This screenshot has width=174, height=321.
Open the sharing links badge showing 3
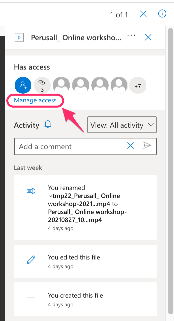point(42,85)
